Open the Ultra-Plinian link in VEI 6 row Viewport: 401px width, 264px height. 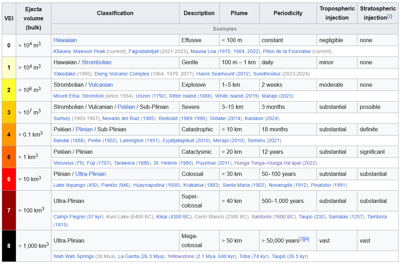90,174
